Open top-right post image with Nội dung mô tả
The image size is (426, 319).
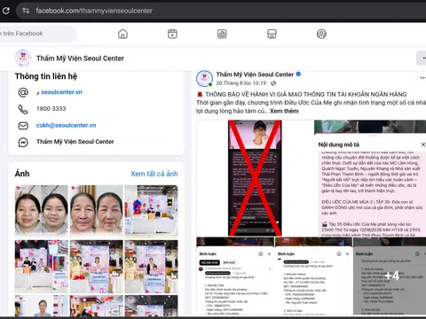[370, 178]
